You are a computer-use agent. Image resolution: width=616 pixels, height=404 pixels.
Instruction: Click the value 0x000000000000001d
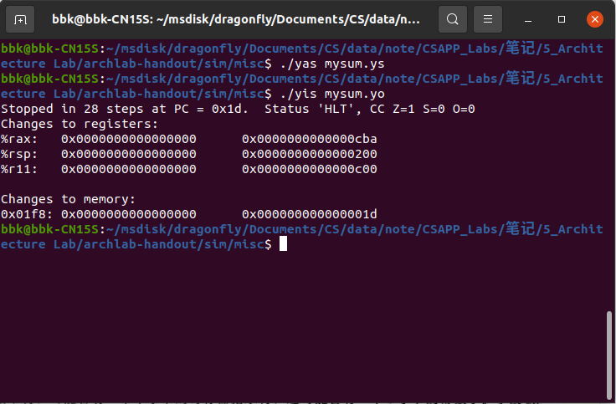tap(309, 214)
